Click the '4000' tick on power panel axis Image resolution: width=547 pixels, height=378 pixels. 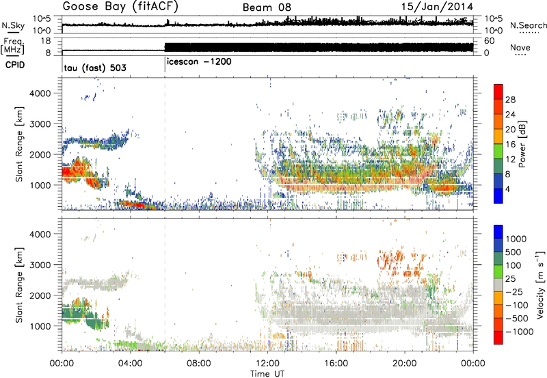point(40,93)
